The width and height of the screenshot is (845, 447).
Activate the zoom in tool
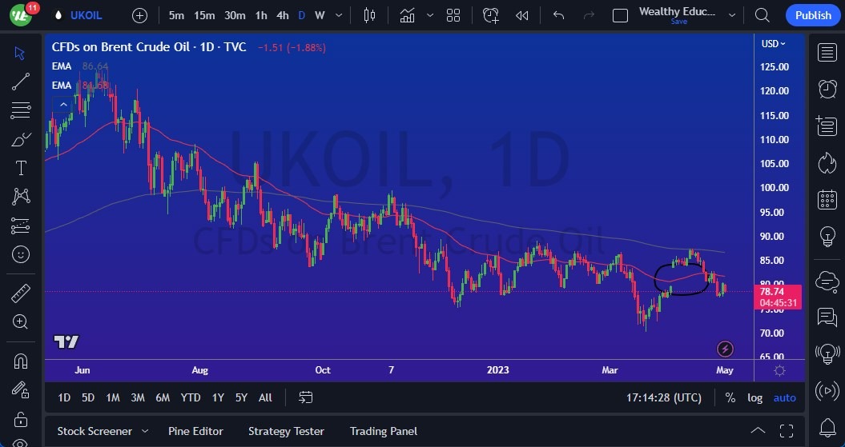(x=21, y=321)
